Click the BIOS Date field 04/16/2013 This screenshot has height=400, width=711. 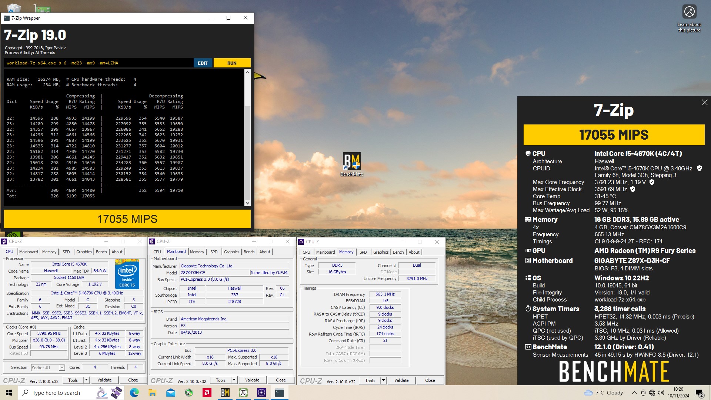pos(234,333)
